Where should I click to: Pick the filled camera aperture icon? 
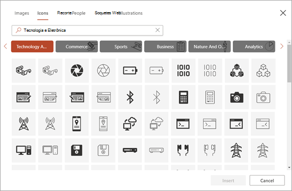tap(77, 70)
